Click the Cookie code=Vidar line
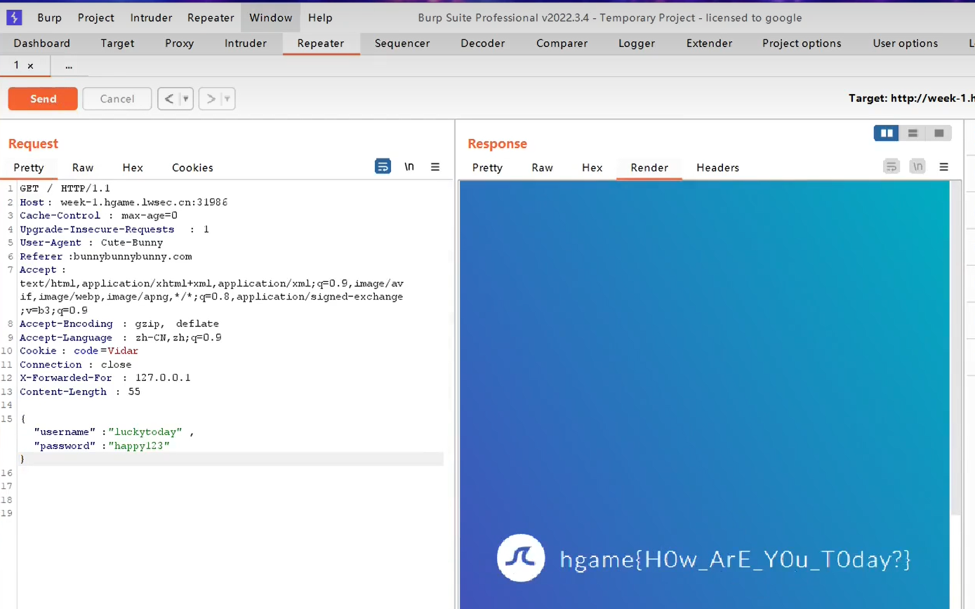 (x=79, y=351)
